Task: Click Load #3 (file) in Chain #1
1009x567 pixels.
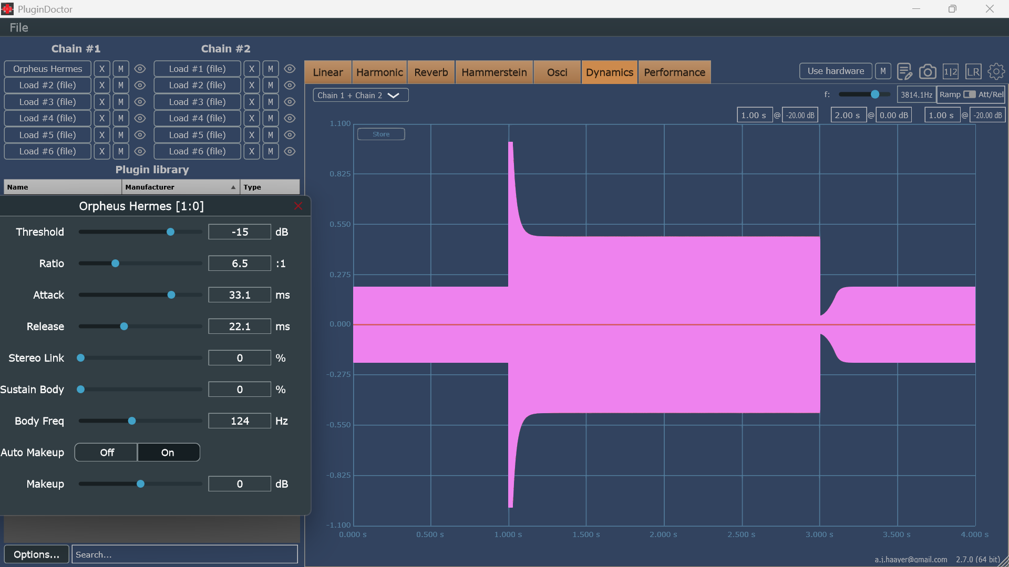Action: pyautogui.click(x=48, y=102)
